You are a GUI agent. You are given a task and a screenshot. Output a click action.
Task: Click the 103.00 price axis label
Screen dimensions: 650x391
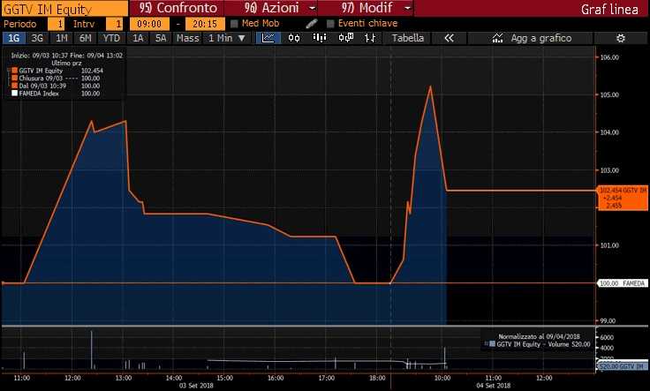[609, 170]
